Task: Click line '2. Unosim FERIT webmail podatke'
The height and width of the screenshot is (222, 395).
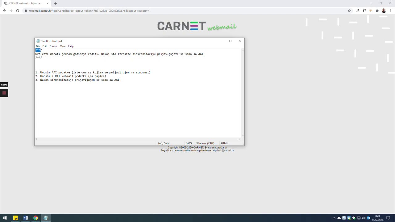Action: tap(71, 76)
